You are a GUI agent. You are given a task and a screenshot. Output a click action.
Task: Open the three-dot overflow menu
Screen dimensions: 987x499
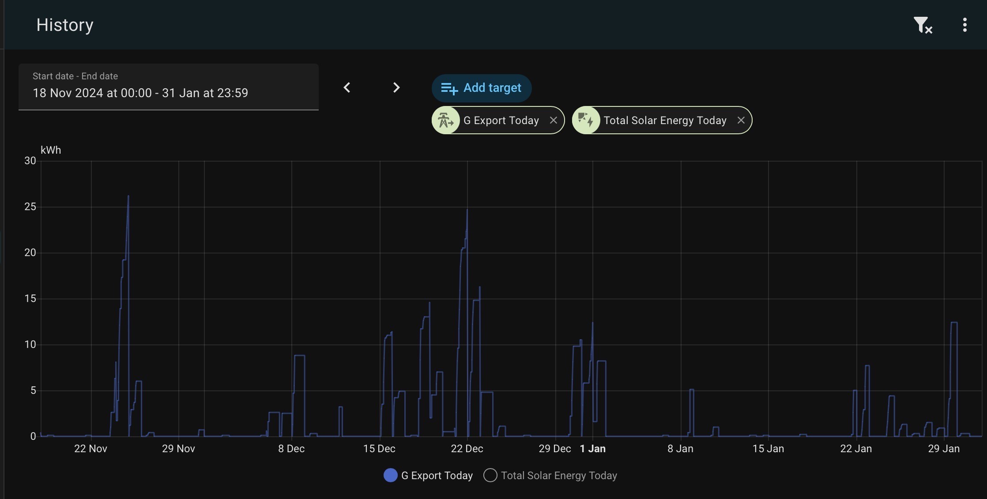point(965,25)
